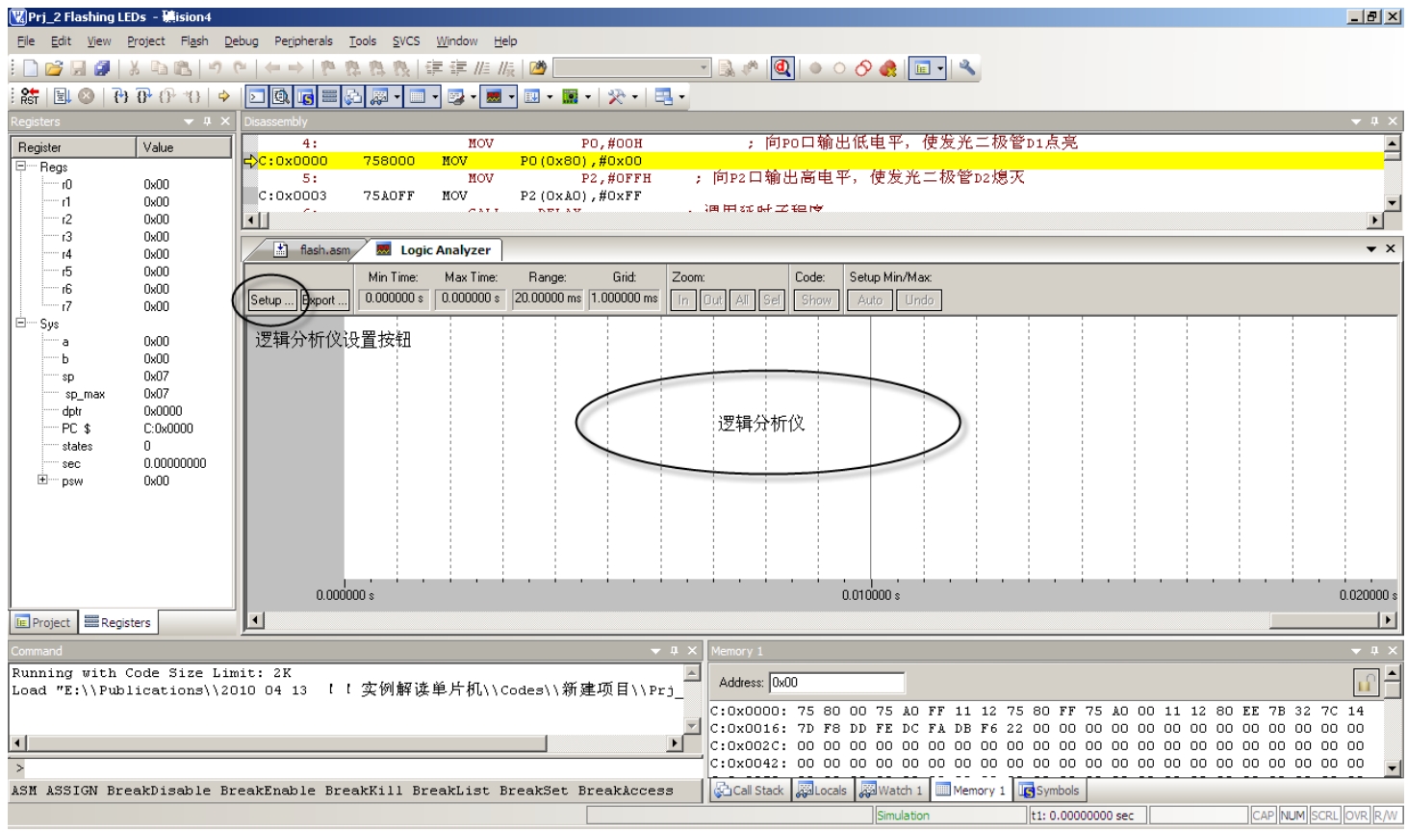Collapse the Regs tree group
The height and width of the screenshot is (832, 1408).
20,167
